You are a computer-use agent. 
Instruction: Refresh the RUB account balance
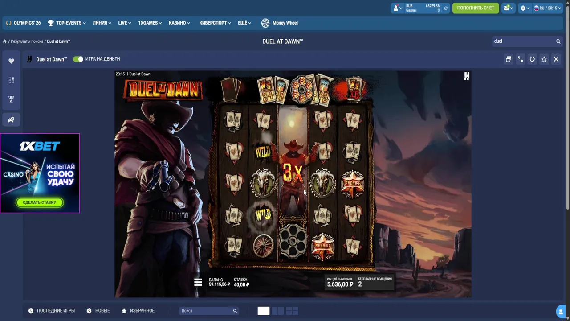(446, 8)
